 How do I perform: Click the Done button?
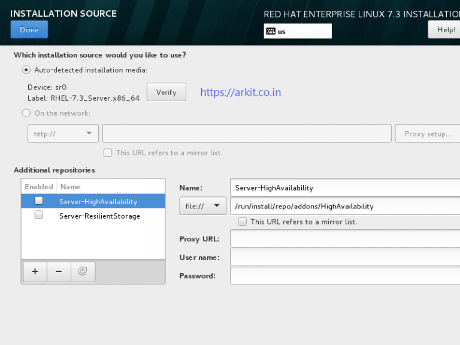29,29
